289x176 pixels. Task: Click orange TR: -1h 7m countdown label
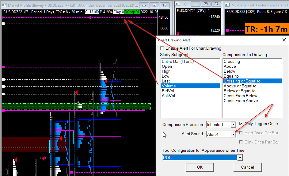pyautogui.click(x=267, y=29)
